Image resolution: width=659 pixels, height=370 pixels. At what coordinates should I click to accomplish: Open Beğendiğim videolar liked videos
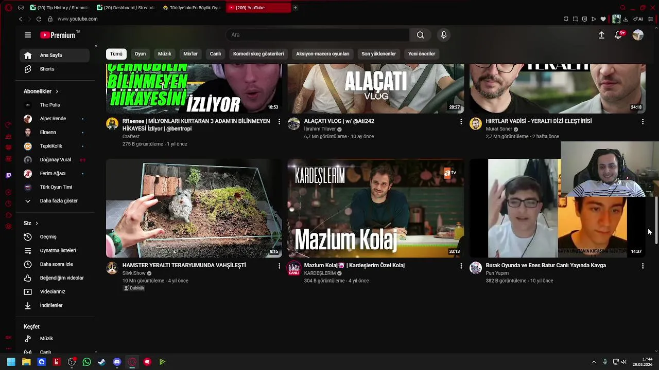(x=56, y=278)
